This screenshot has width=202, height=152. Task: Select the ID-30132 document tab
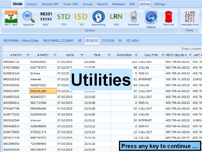coord(92,41)
